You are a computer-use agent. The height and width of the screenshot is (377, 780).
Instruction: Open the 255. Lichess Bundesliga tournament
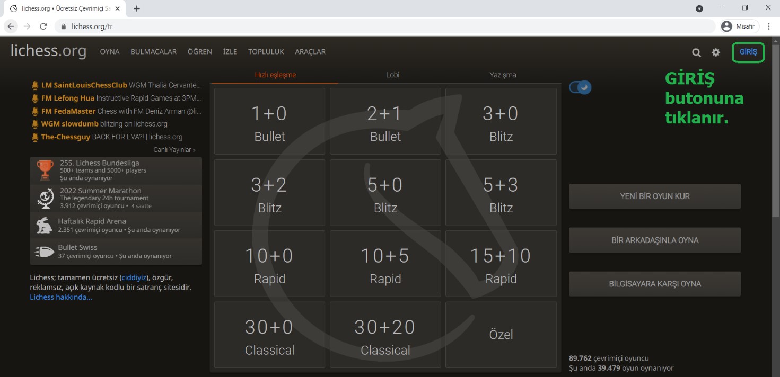tap(116, 170)
